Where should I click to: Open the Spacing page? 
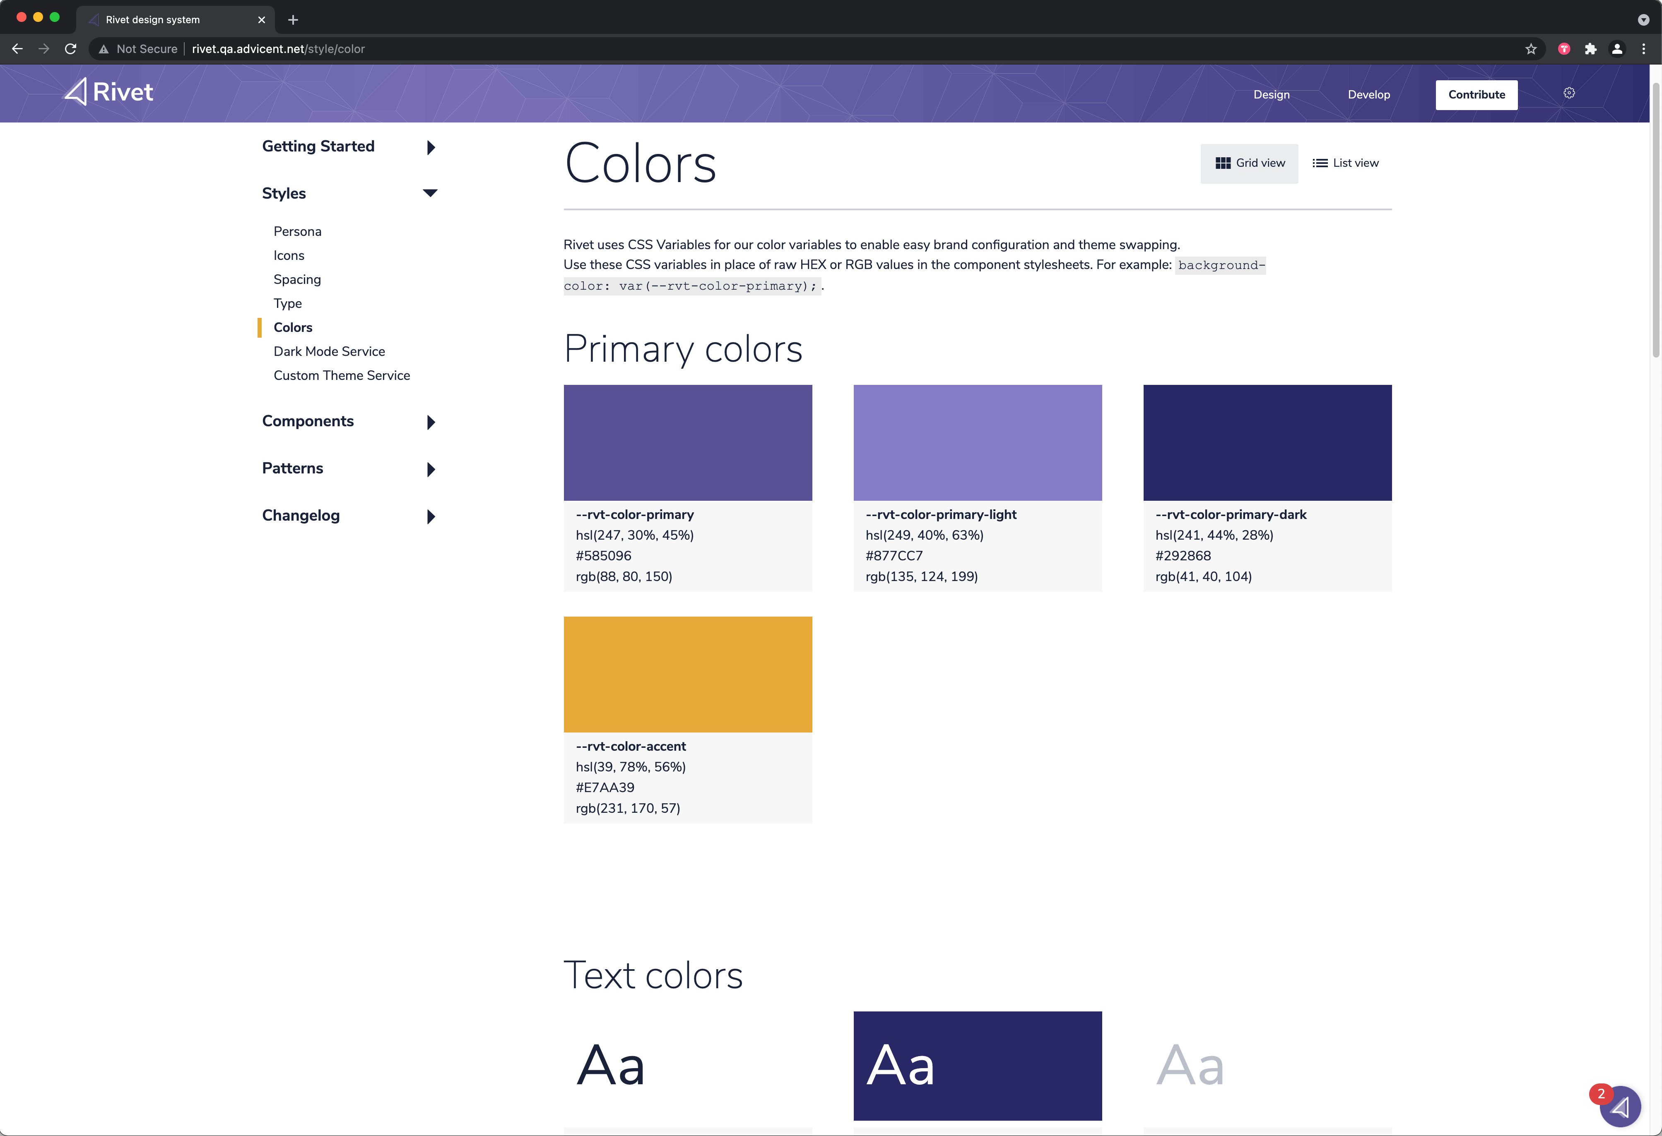click(x=297, y=279)
